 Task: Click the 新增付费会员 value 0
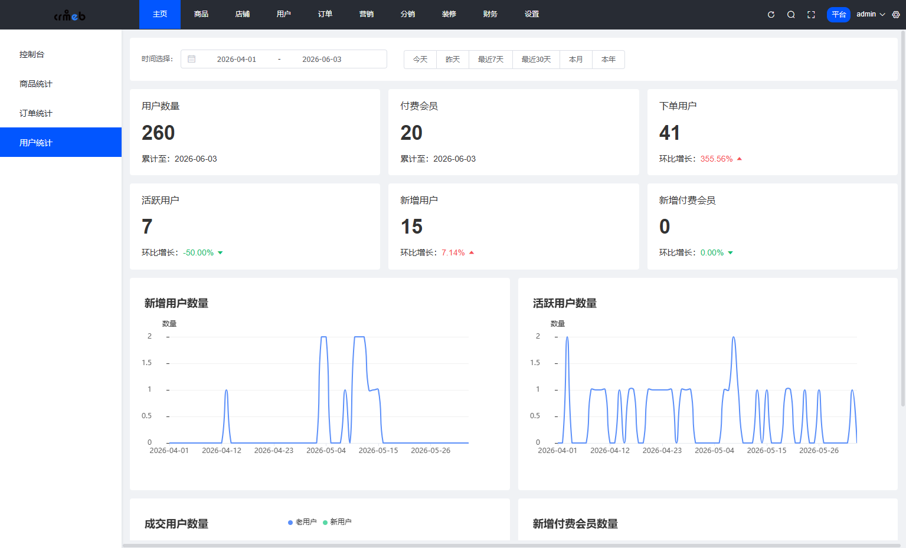click(x=665, y=227)
